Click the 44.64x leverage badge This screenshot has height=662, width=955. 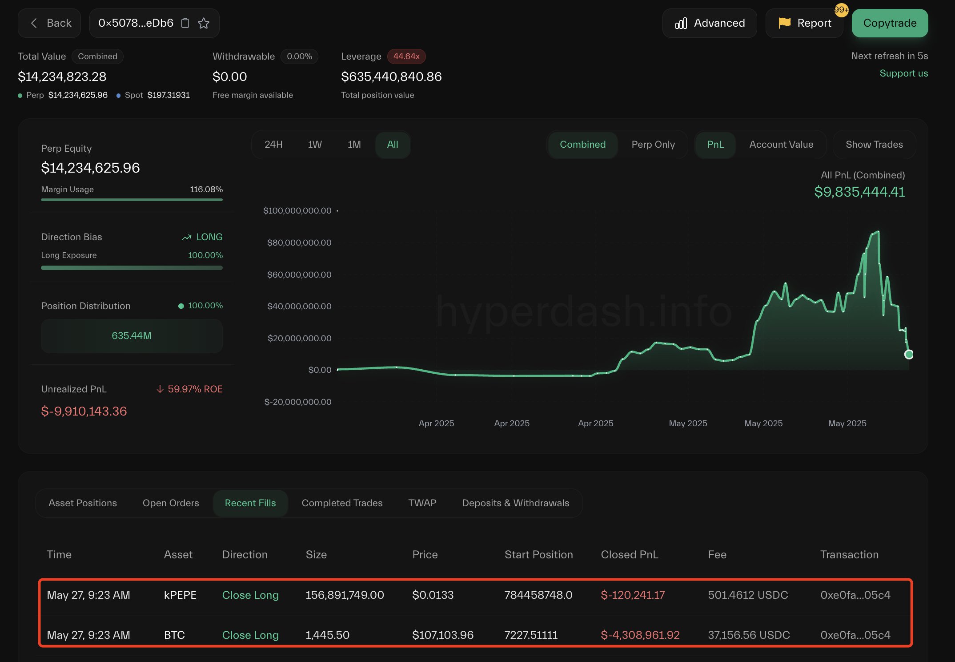click(x=406, y=57)
